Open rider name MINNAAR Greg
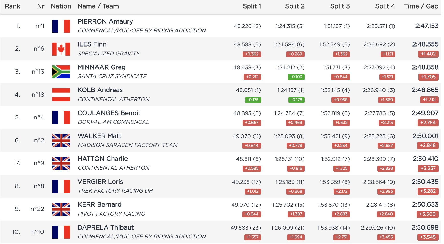Image resolution: width=444 pixels, height=244 pixels. pyautogui.click(x=101, y=67)
